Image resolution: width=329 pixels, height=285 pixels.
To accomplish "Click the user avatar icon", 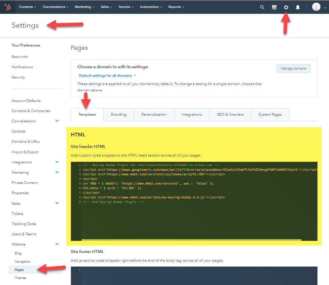I will tap(316, 7).
